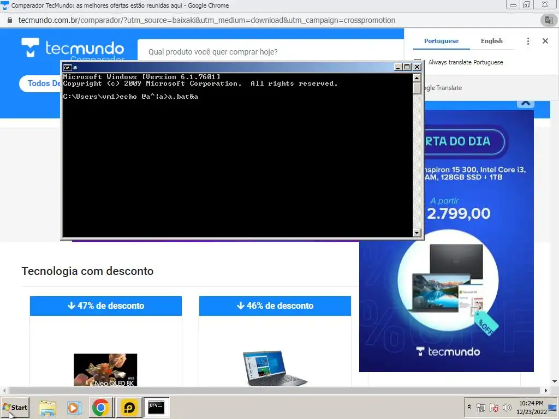Viewport: 559px width, 419px height.
Task: Show hidden system tray icons
Action: click(x=469, y=407)
